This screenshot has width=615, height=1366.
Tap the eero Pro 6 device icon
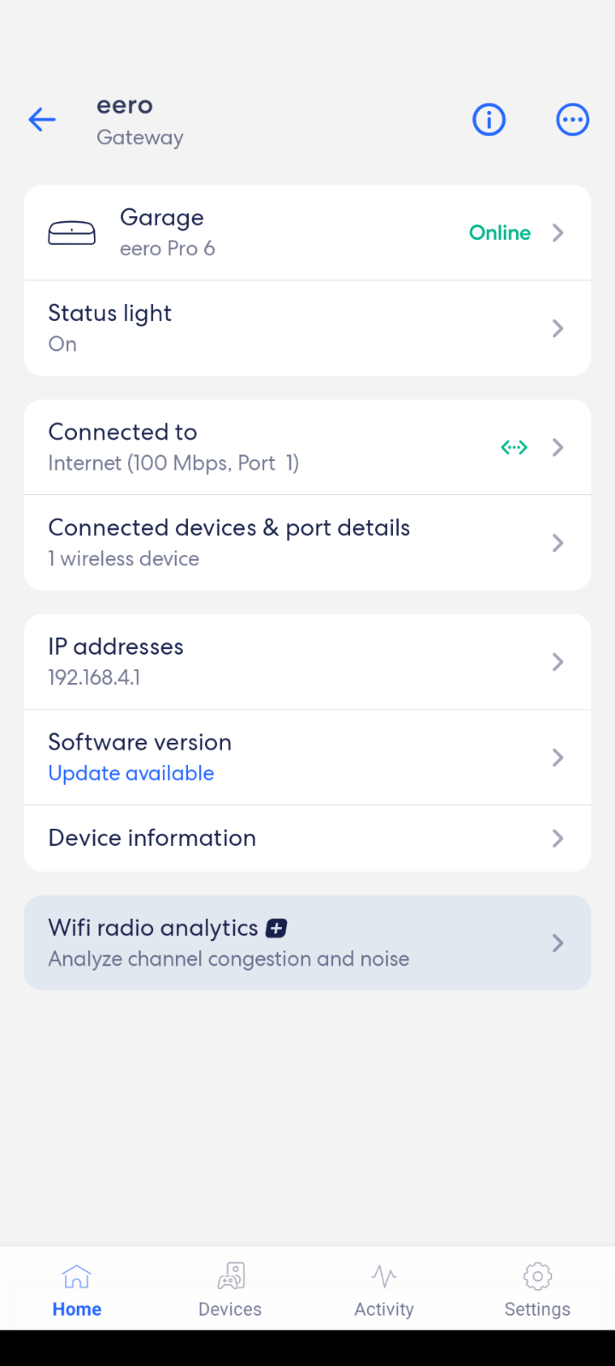pos(72,233)
